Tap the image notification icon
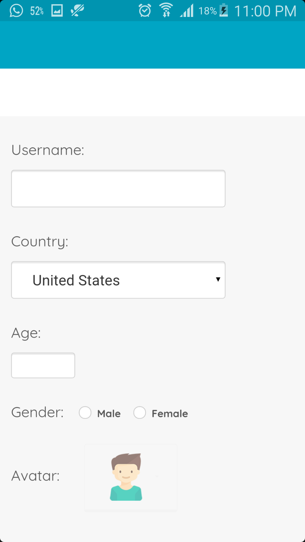This screenshot has width=305, height=542. pos(57,11)
